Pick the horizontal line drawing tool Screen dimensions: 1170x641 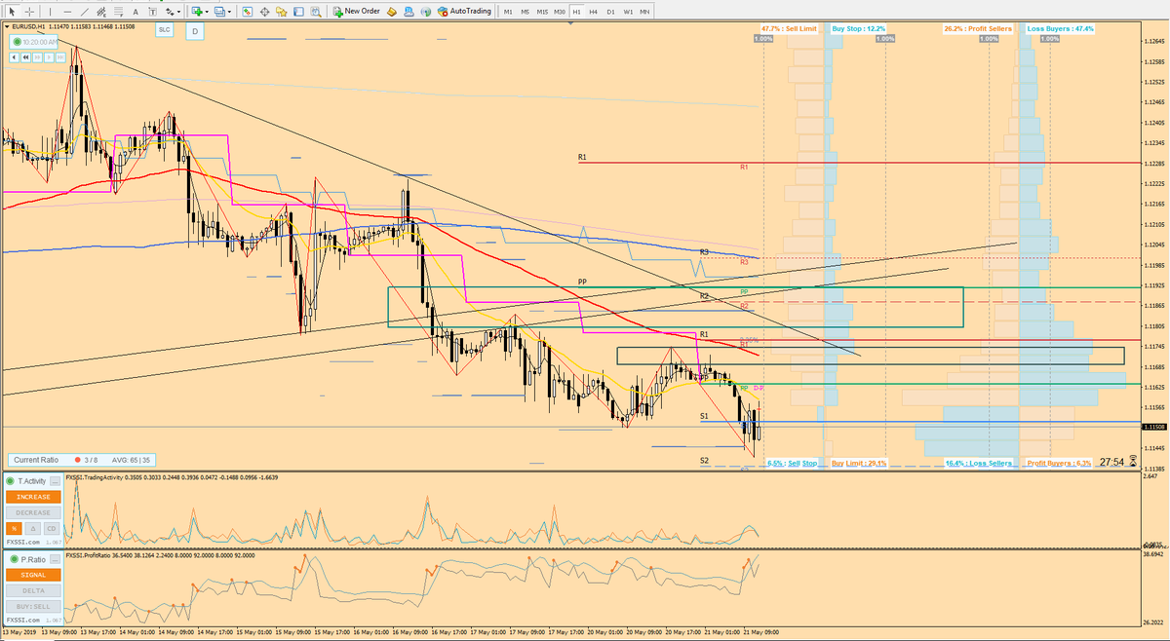point(68,11)
